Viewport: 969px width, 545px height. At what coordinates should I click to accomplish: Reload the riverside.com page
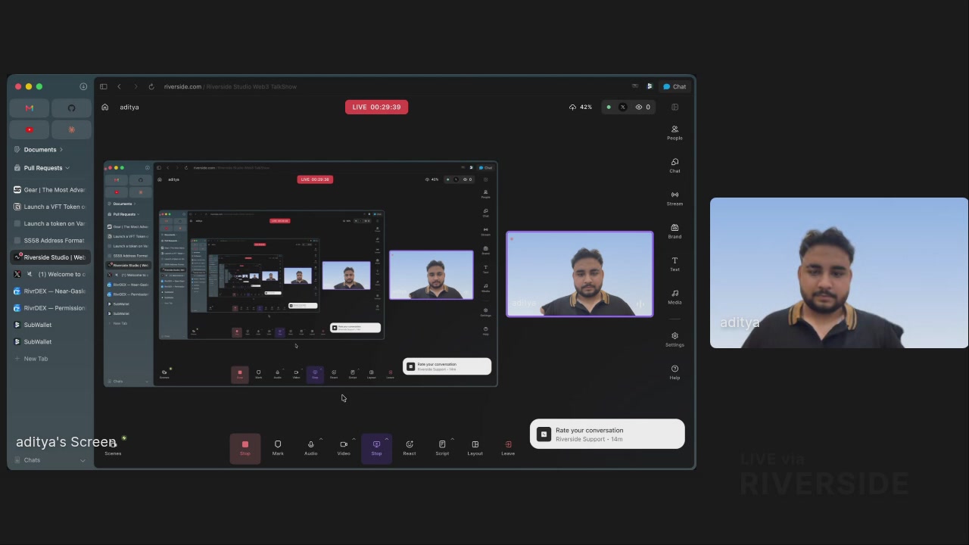click(x=151, y=86)
